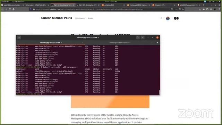Open the Activities overview
The width and height of the screenshot is (222, 125).
pos(5,1)
